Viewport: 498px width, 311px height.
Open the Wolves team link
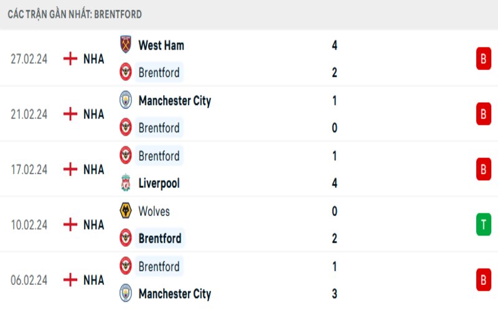[x=154, y=211]
